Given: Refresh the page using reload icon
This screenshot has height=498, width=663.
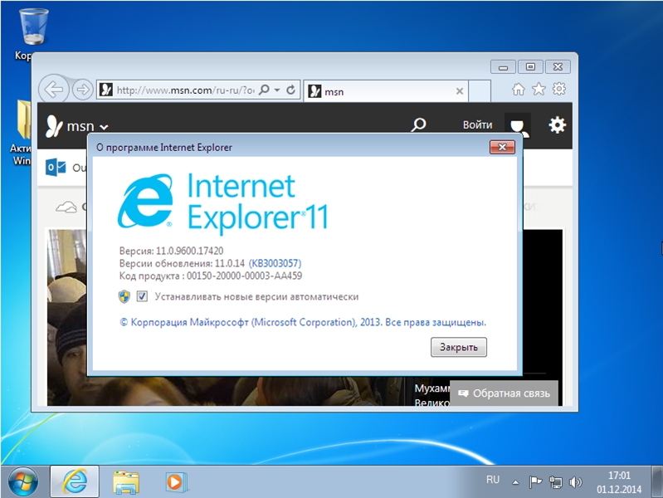Looking at the screenshot, I should click(290, 90).
